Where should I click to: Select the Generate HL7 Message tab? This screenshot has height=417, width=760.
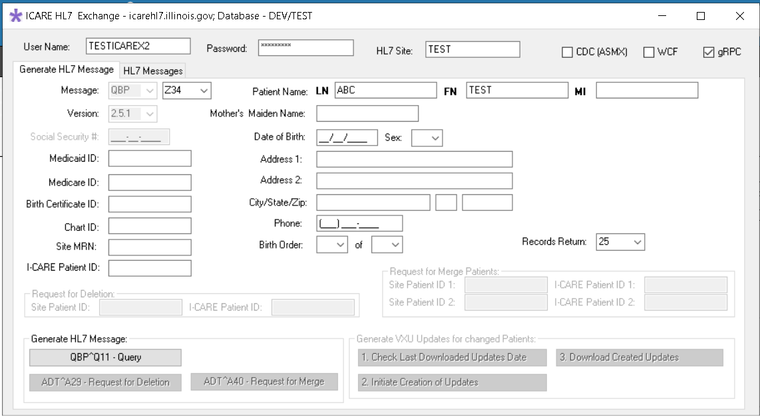[67, 69]
